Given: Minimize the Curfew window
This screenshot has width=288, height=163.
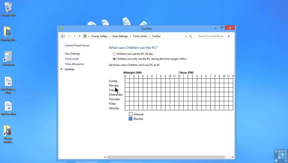Looking at the screenshot, I should [x=216, y=28].
